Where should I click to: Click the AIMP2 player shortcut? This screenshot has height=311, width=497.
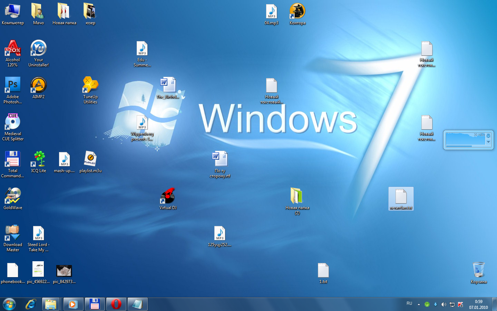pyautogui.click(x=38, y=88)
